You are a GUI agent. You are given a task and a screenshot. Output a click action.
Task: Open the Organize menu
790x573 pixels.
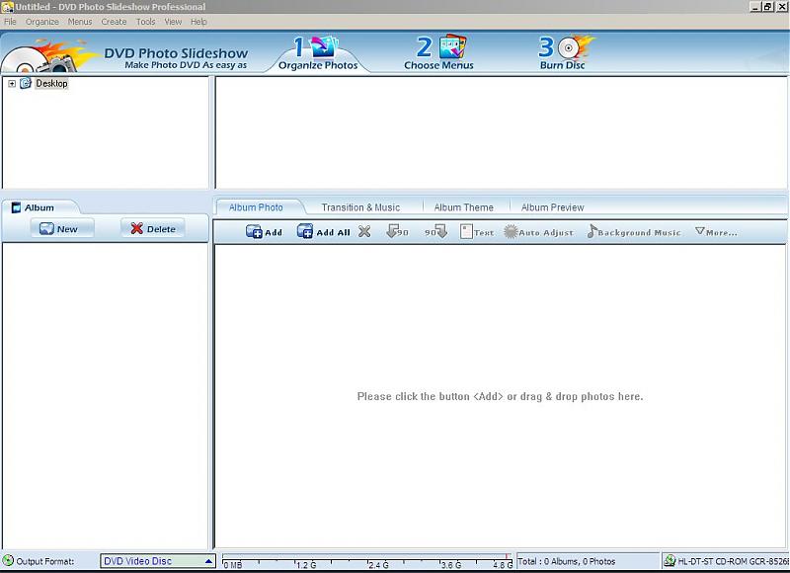(42, 22)
